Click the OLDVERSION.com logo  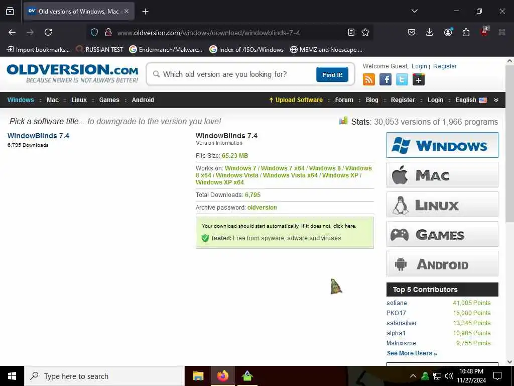[72, 73]
